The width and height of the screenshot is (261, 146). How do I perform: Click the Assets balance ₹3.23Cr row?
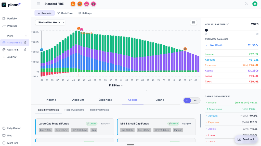click(x=231, y=71)
